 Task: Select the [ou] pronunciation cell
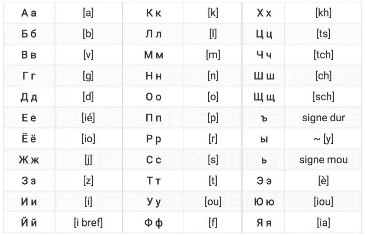[x=213, y=202]
